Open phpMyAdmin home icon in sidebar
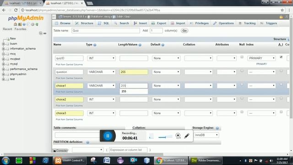Image resolution: width=293 pixels, height=165 pixels. pos(15,24)
